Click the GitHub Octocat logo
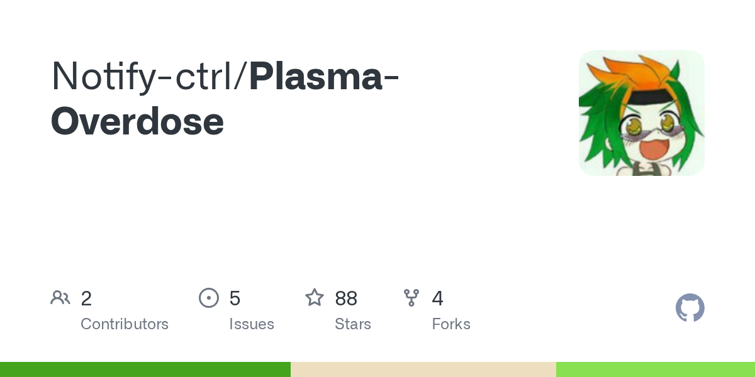Viewport: 755px width, 377px height. pyautogui.click(x=690, y=308)
